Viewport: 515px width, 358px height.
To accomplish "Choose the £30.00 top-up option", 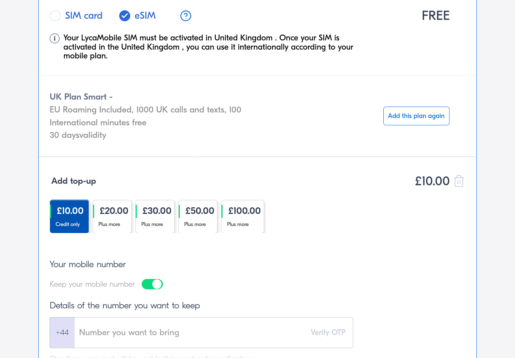I will pos(155,216).
